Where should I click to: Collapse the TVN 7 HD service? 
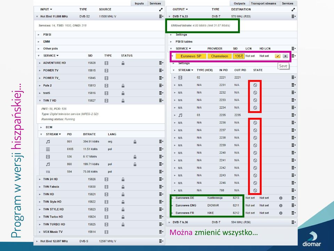pyautogui.click(x=40, y=100)
